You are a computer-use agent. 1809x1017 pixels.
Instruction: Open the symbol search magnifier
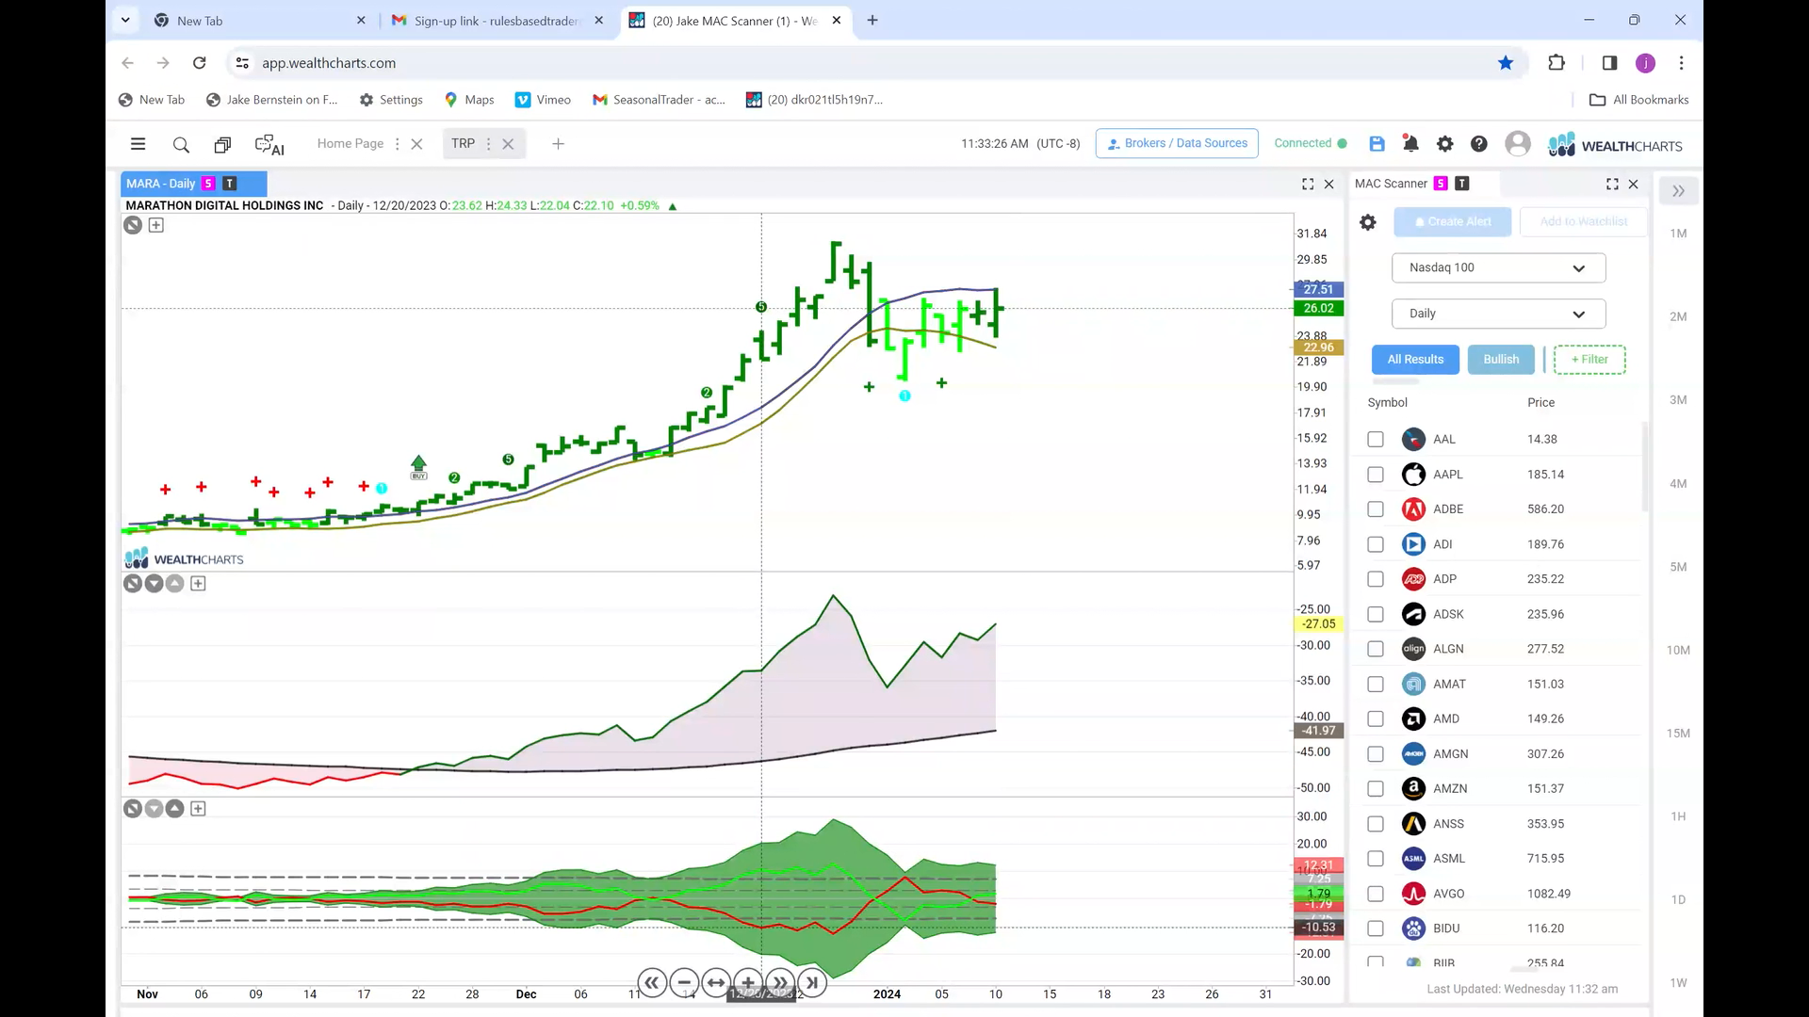click(181, 144)
